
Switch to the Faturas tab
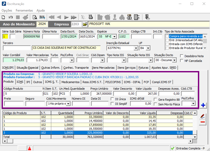(x=144, y=68)
